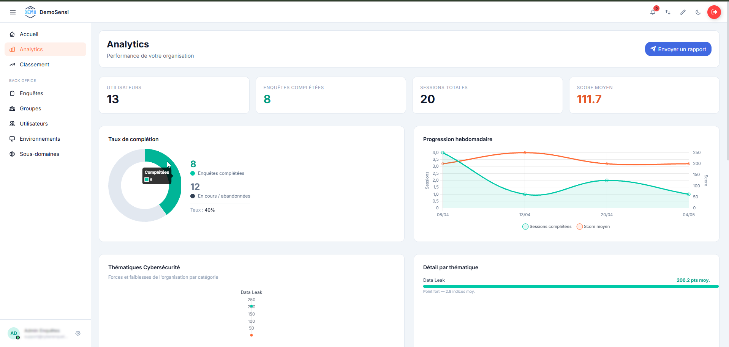729x347 pixels.
Task: Click the 13/04 sessions data point
Action: point(525,194)
